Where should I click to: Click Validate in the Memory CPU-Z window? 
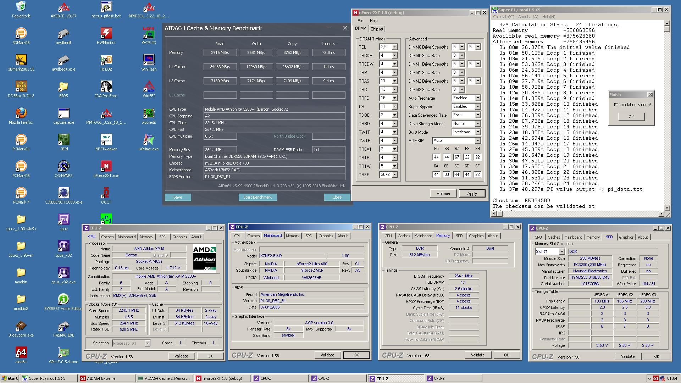(x=477, y=355)
